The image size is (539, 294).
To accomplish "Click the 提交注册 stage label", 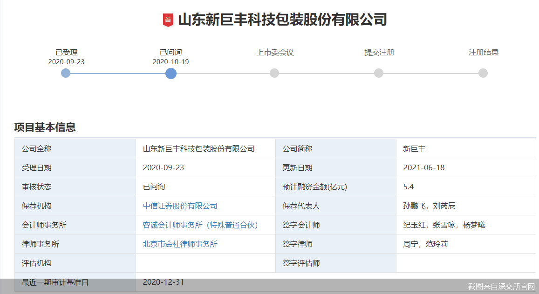I will pos(379,53).
